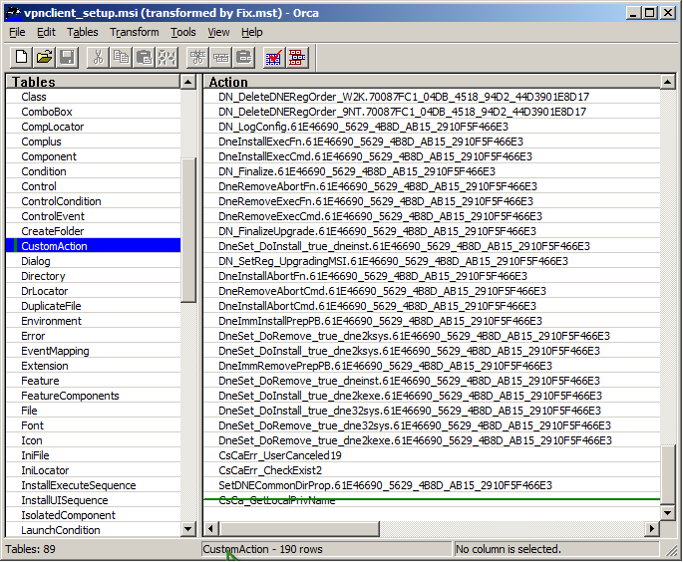
Task: Select the InstallExecuteSequence table
Action: pos(93,485)
